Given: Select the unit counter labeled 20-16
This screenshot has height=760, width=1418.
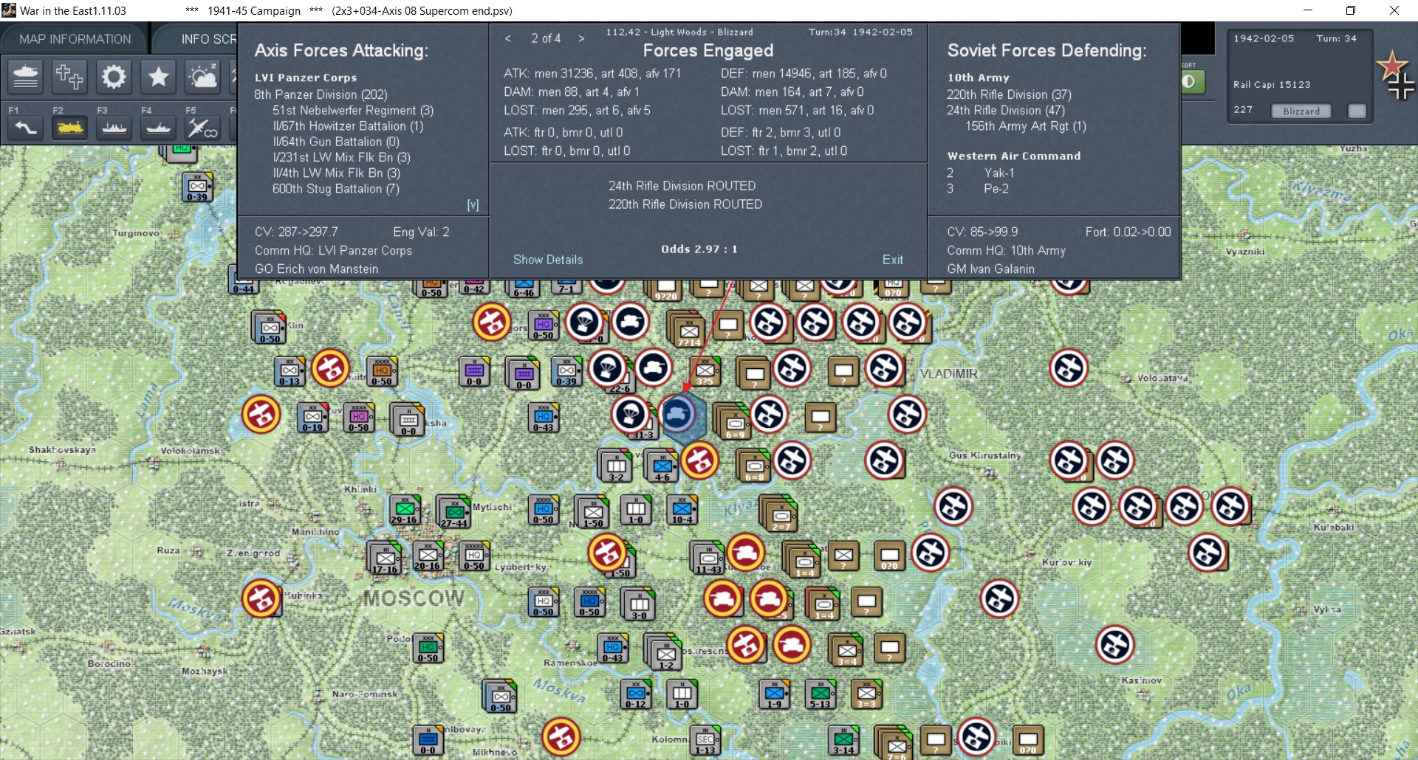Looking at the screenshot, I should [x=428, y=556].
